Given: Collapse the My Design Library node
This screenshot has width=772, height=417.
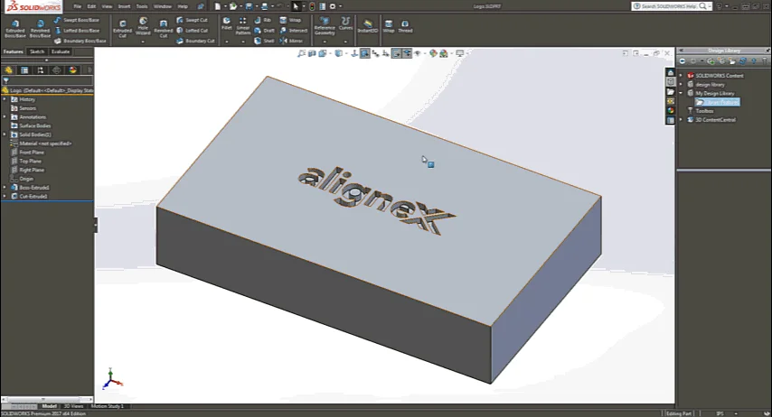Looking at the screenshot, I should coord(681,93).
